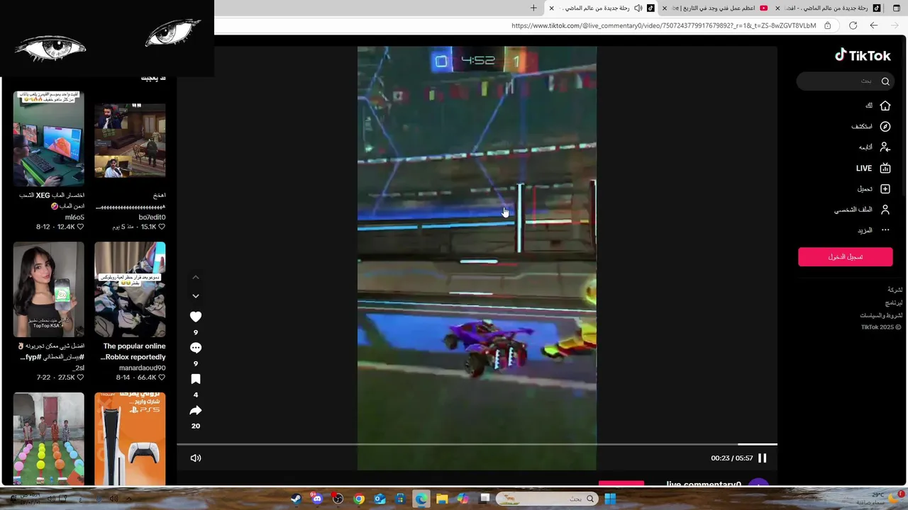Image resolution: width=908 pixels, height=510 pixels.
Task: Click the address bar site info lock icon
Action: (x=827, y=25)
